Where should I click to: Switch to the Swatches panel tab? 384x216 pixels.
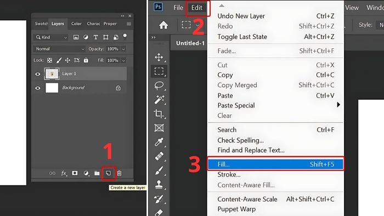[x=41, y=24]
